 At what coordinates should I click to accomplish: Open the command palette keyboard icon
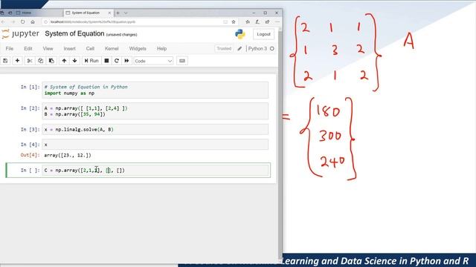click(182, 61)
